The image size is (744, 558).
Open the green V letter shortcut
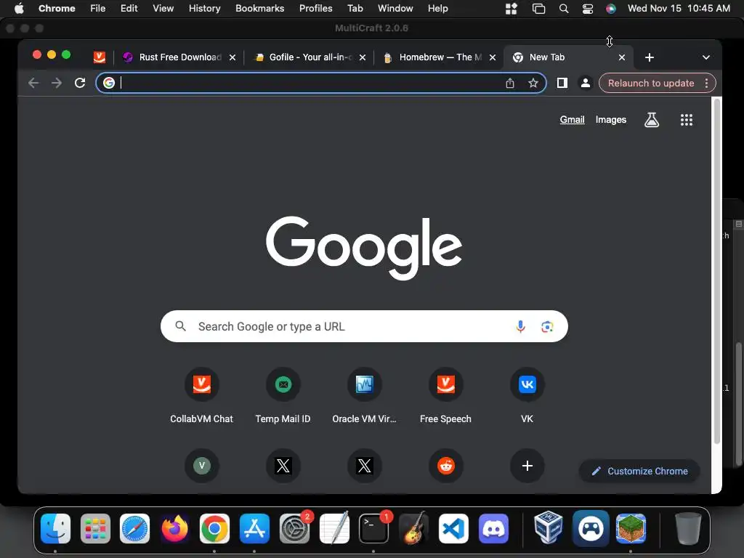point(202,466)
